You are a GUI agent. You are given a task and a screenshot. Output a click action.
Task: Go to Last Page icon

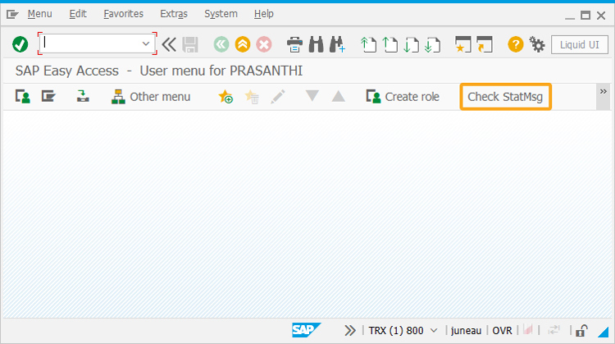(x=432, y=44)
